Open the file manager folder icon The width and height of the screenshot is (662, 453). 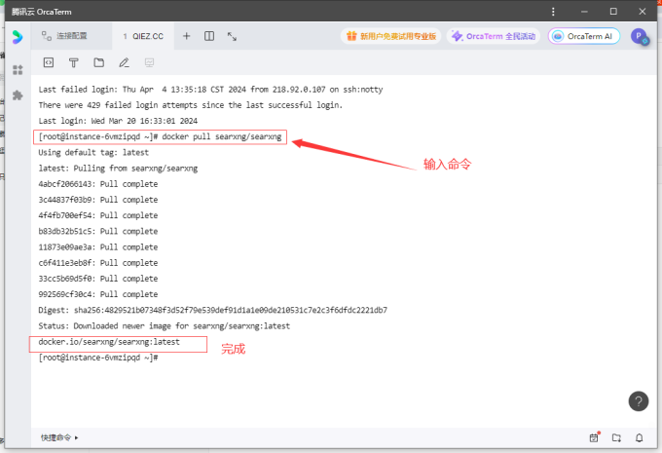point(98,62)
